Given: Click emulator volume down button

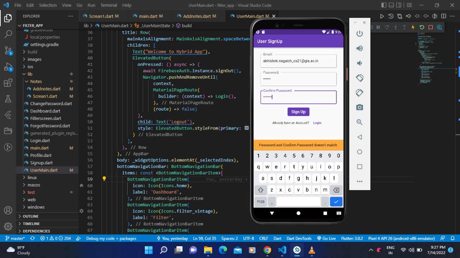Looking at the screenshot, I should tap(359, 63).
